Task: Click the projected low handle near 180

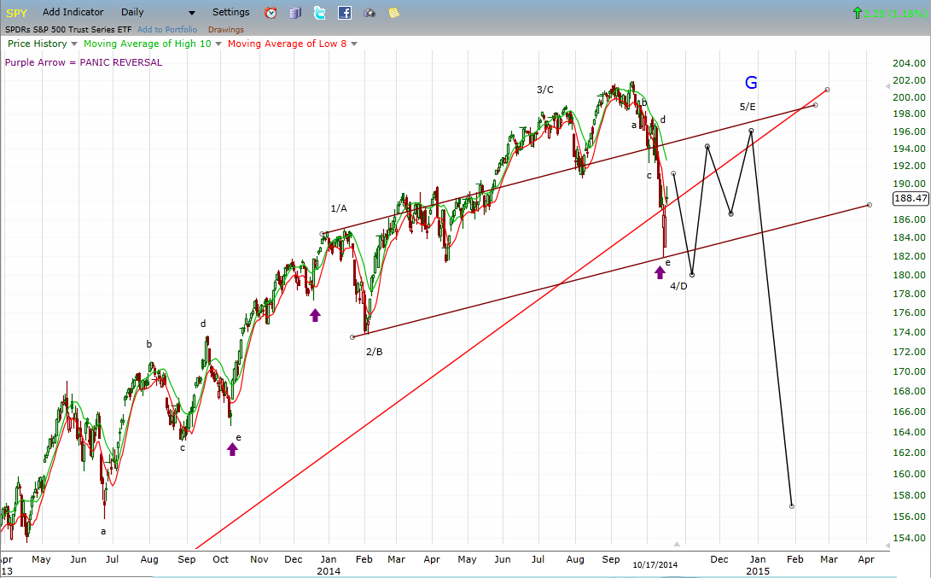Action: pos(692,274)
